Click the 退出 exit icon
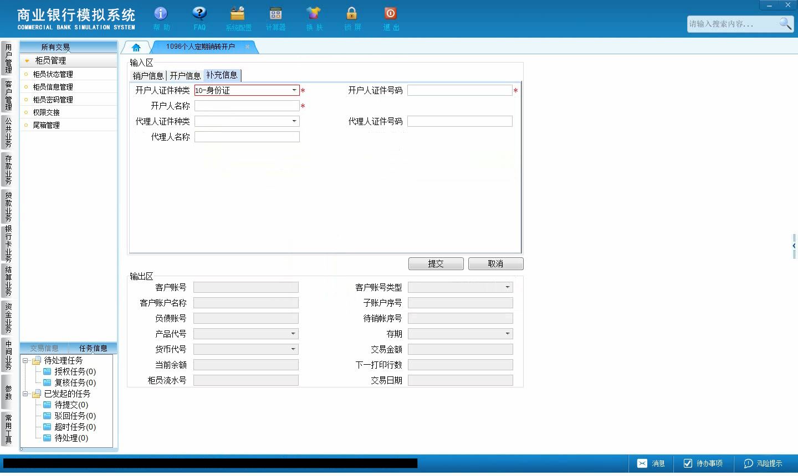Image resolution: width=798 pixels, height=476 pixels. [390, 14]
